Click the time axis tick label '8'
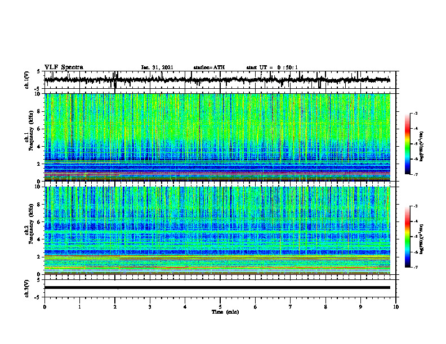Viewport: 446px width, 344px height. click(x=325, y=307)
